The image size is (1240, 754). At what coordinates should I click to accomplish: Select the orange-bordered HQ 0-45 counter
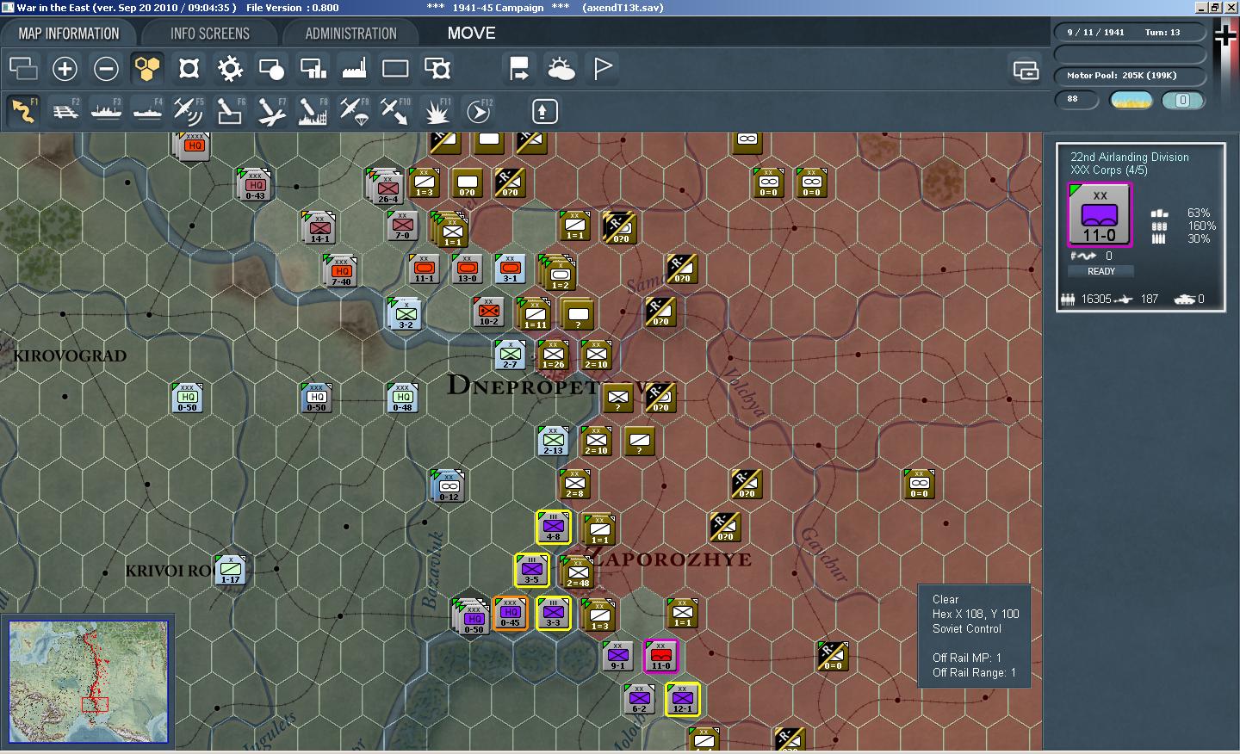pos(511,613)
